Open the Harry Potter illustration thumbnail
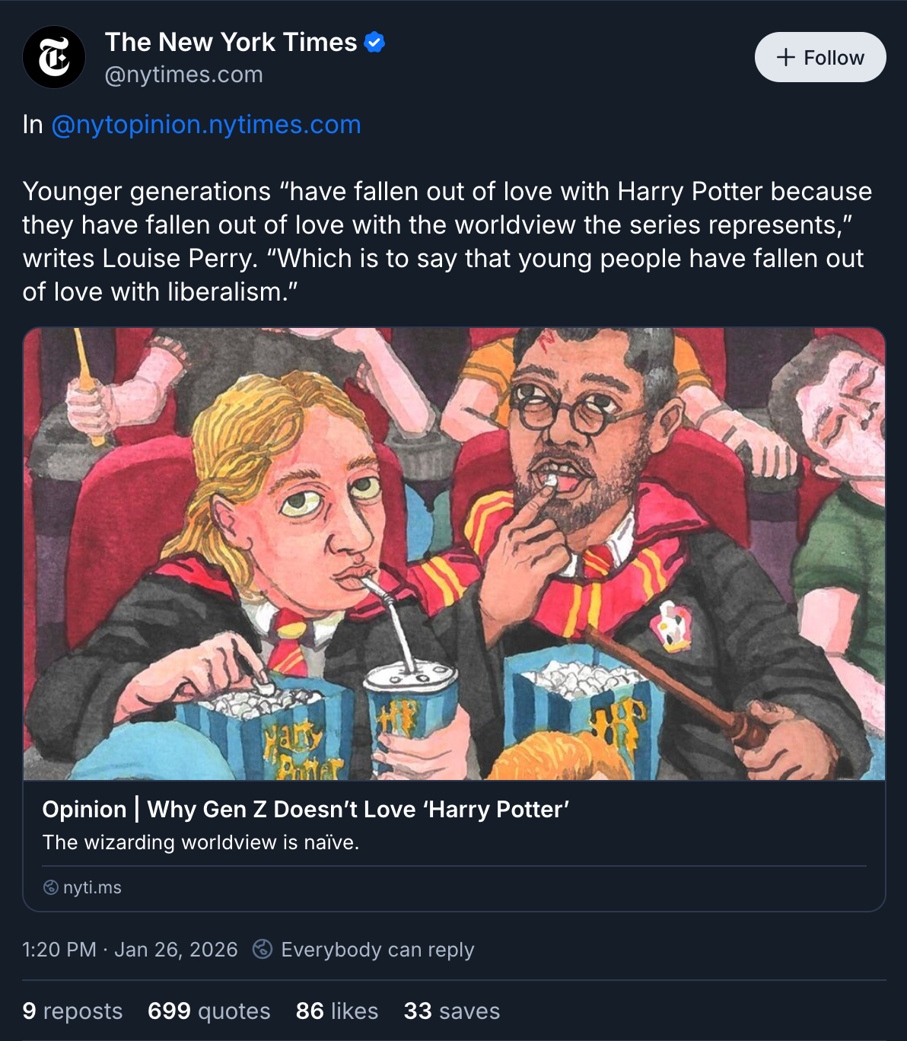 coord(454,553)
